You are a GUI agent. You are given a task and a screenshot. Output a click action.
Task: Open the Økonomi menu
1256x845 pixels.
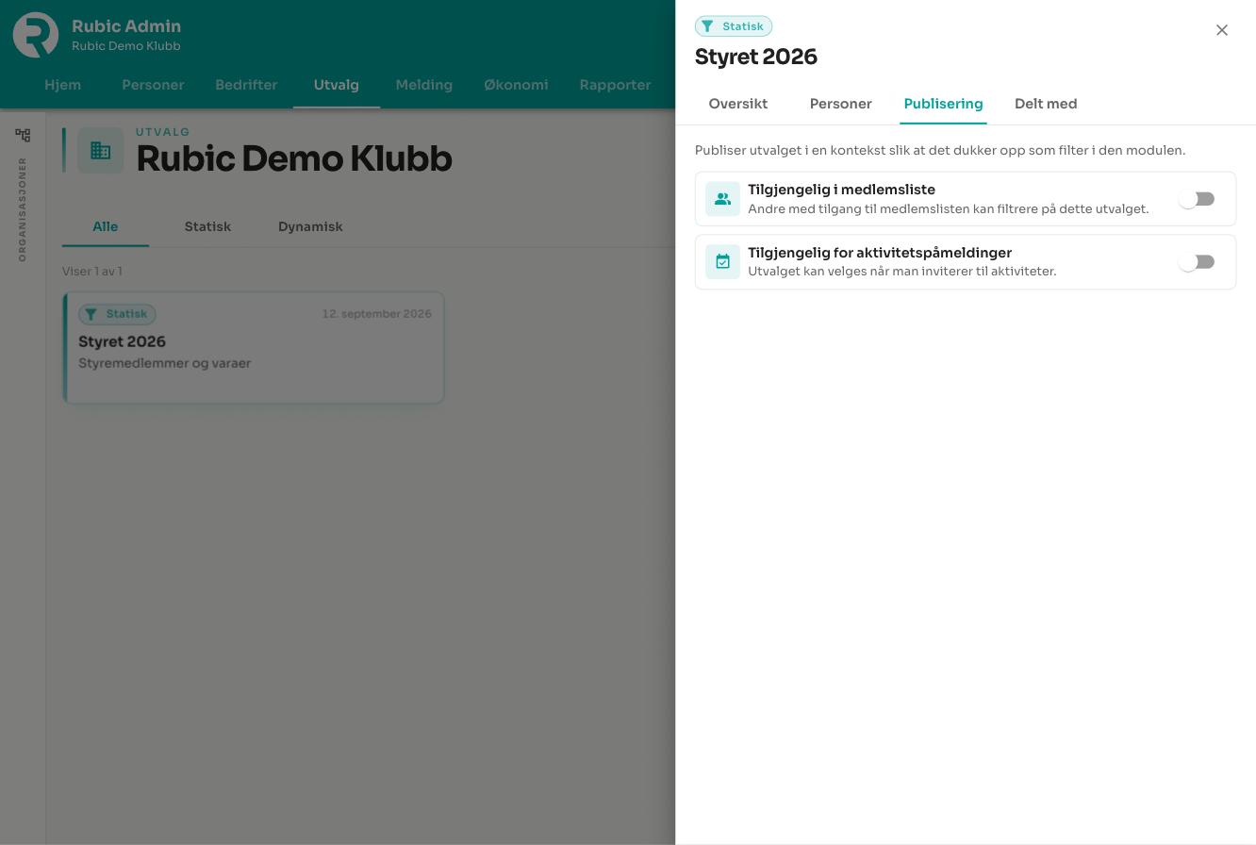[x=516, y=85]
